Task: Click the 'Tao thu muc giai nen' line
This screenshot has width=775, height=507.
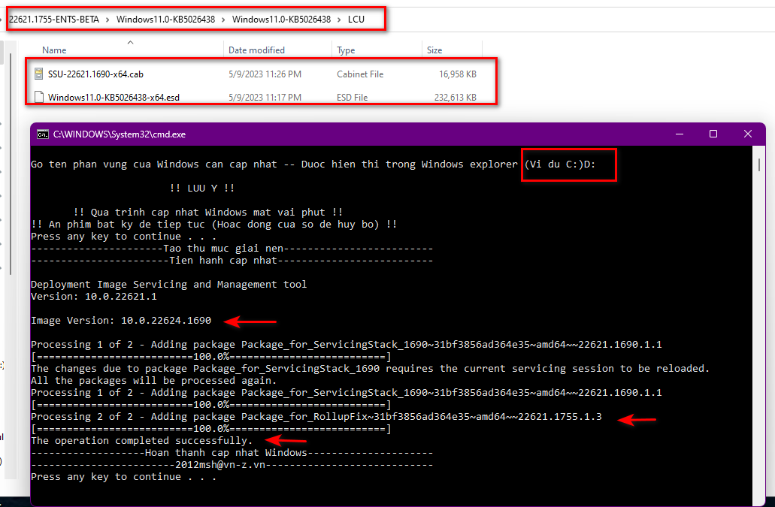Action: pyautogui.click(x=232, y=249)
